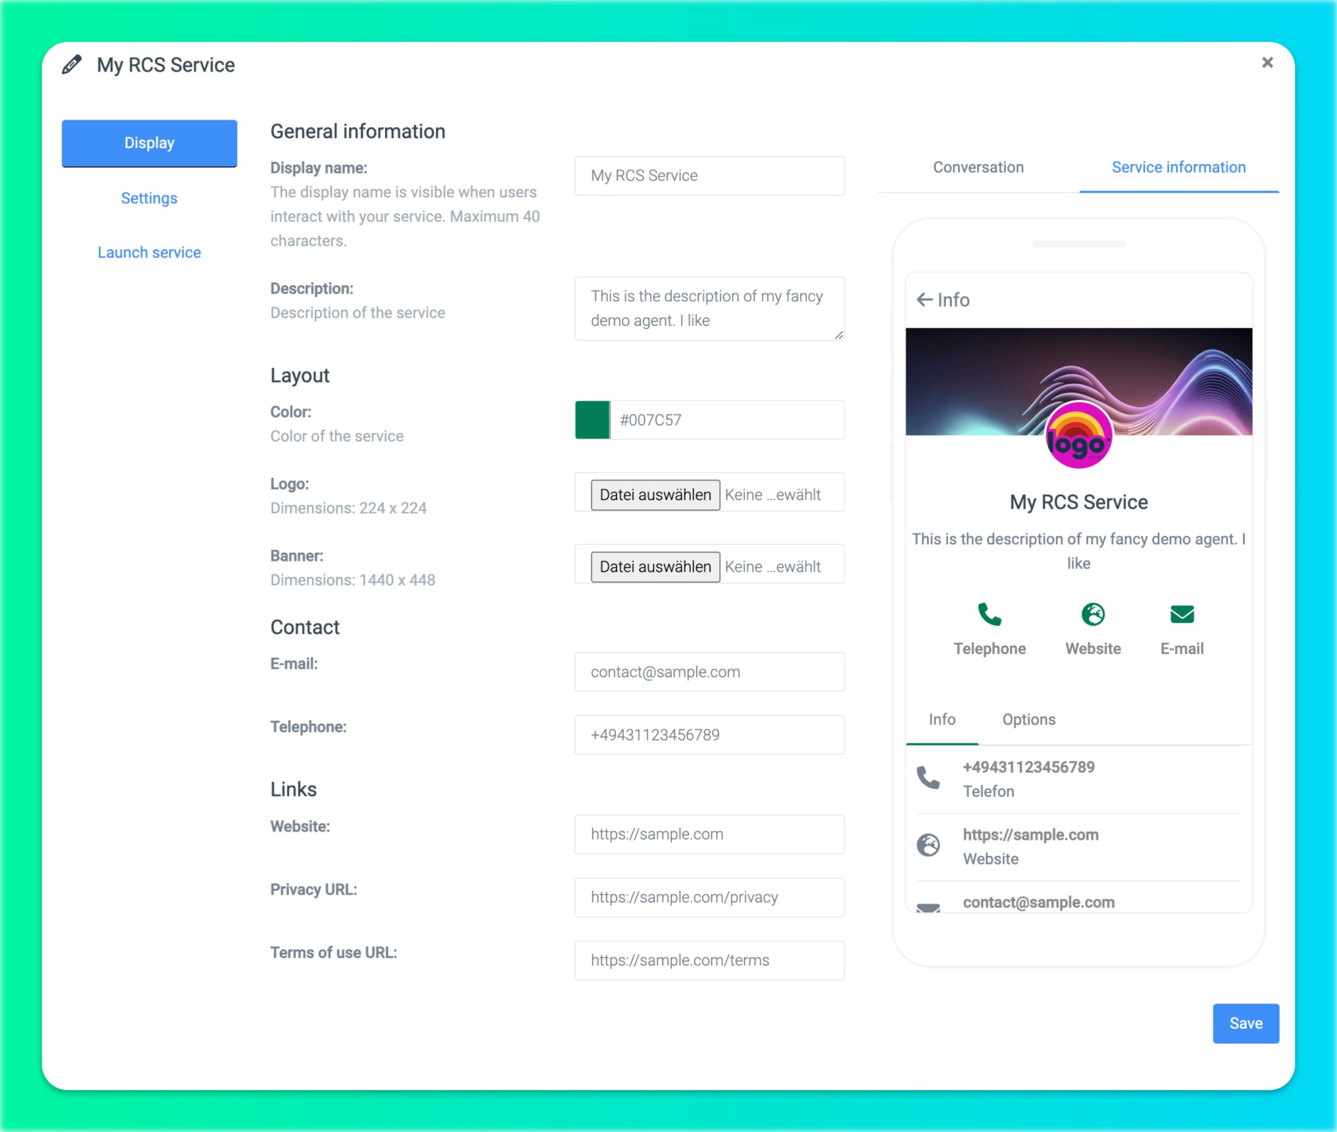Open the green service color swatch
This screenshot has width=1337, height=1132.
592,420
